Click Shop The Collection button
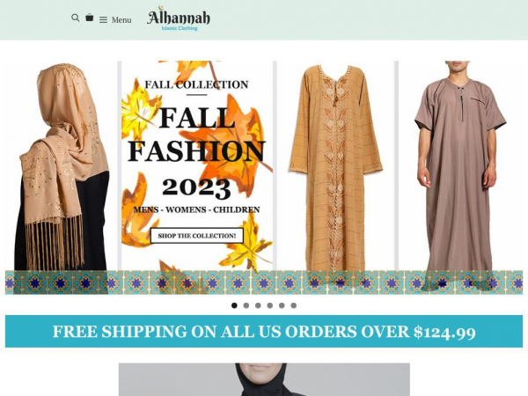The image size is (528, 396). point(196,236)
